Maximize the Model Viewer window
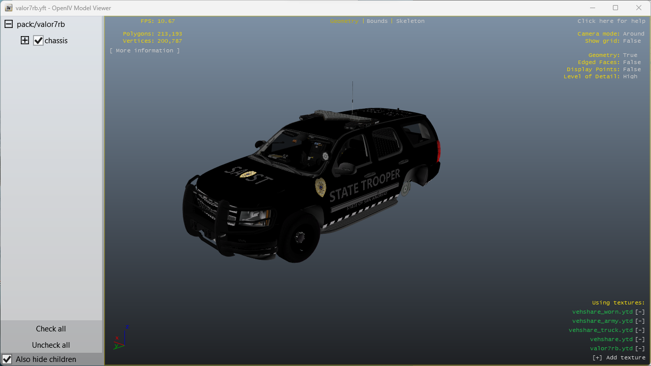Viewport: 651px width, 366px height. click(615, 8)
